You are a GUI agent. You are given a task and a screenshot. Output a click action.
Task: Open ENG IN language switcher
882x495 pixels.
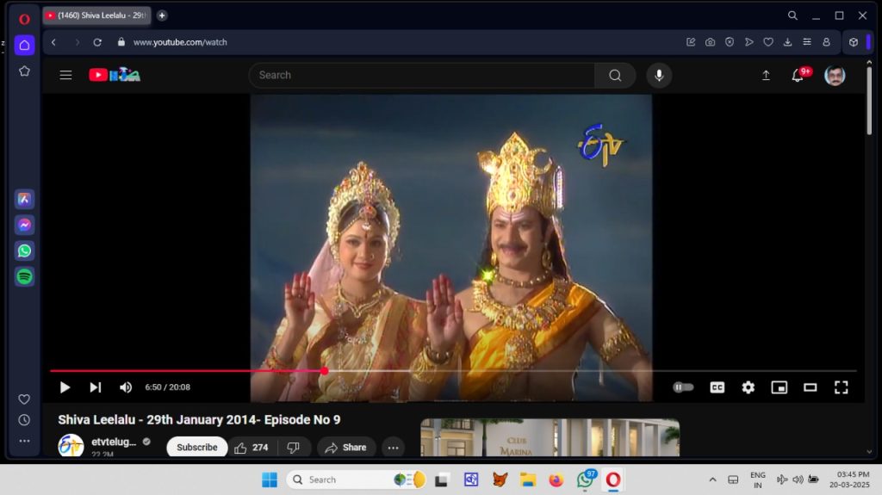point(758,480)
